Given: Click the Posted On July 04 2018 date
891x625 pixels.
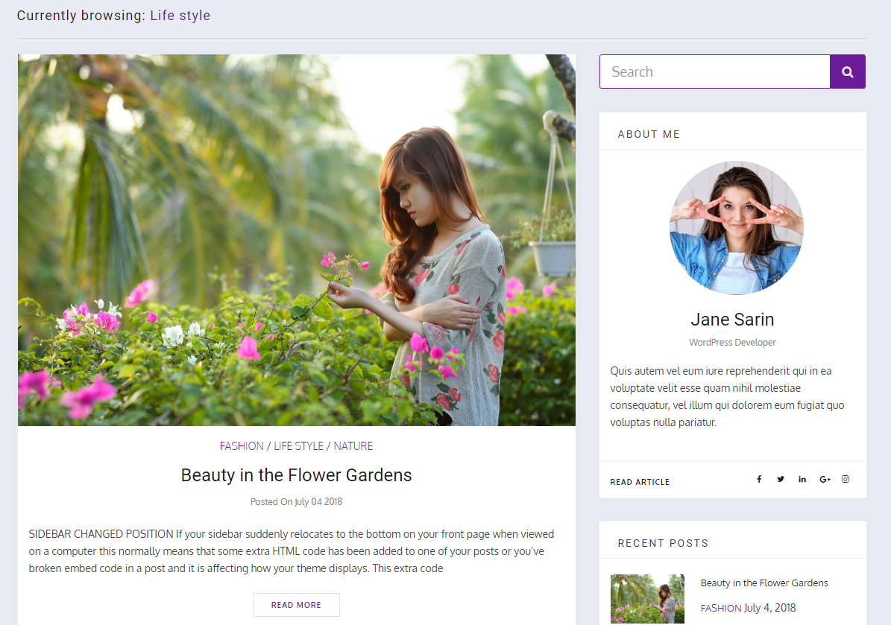Looking at the screenshot, I should 296,502.
